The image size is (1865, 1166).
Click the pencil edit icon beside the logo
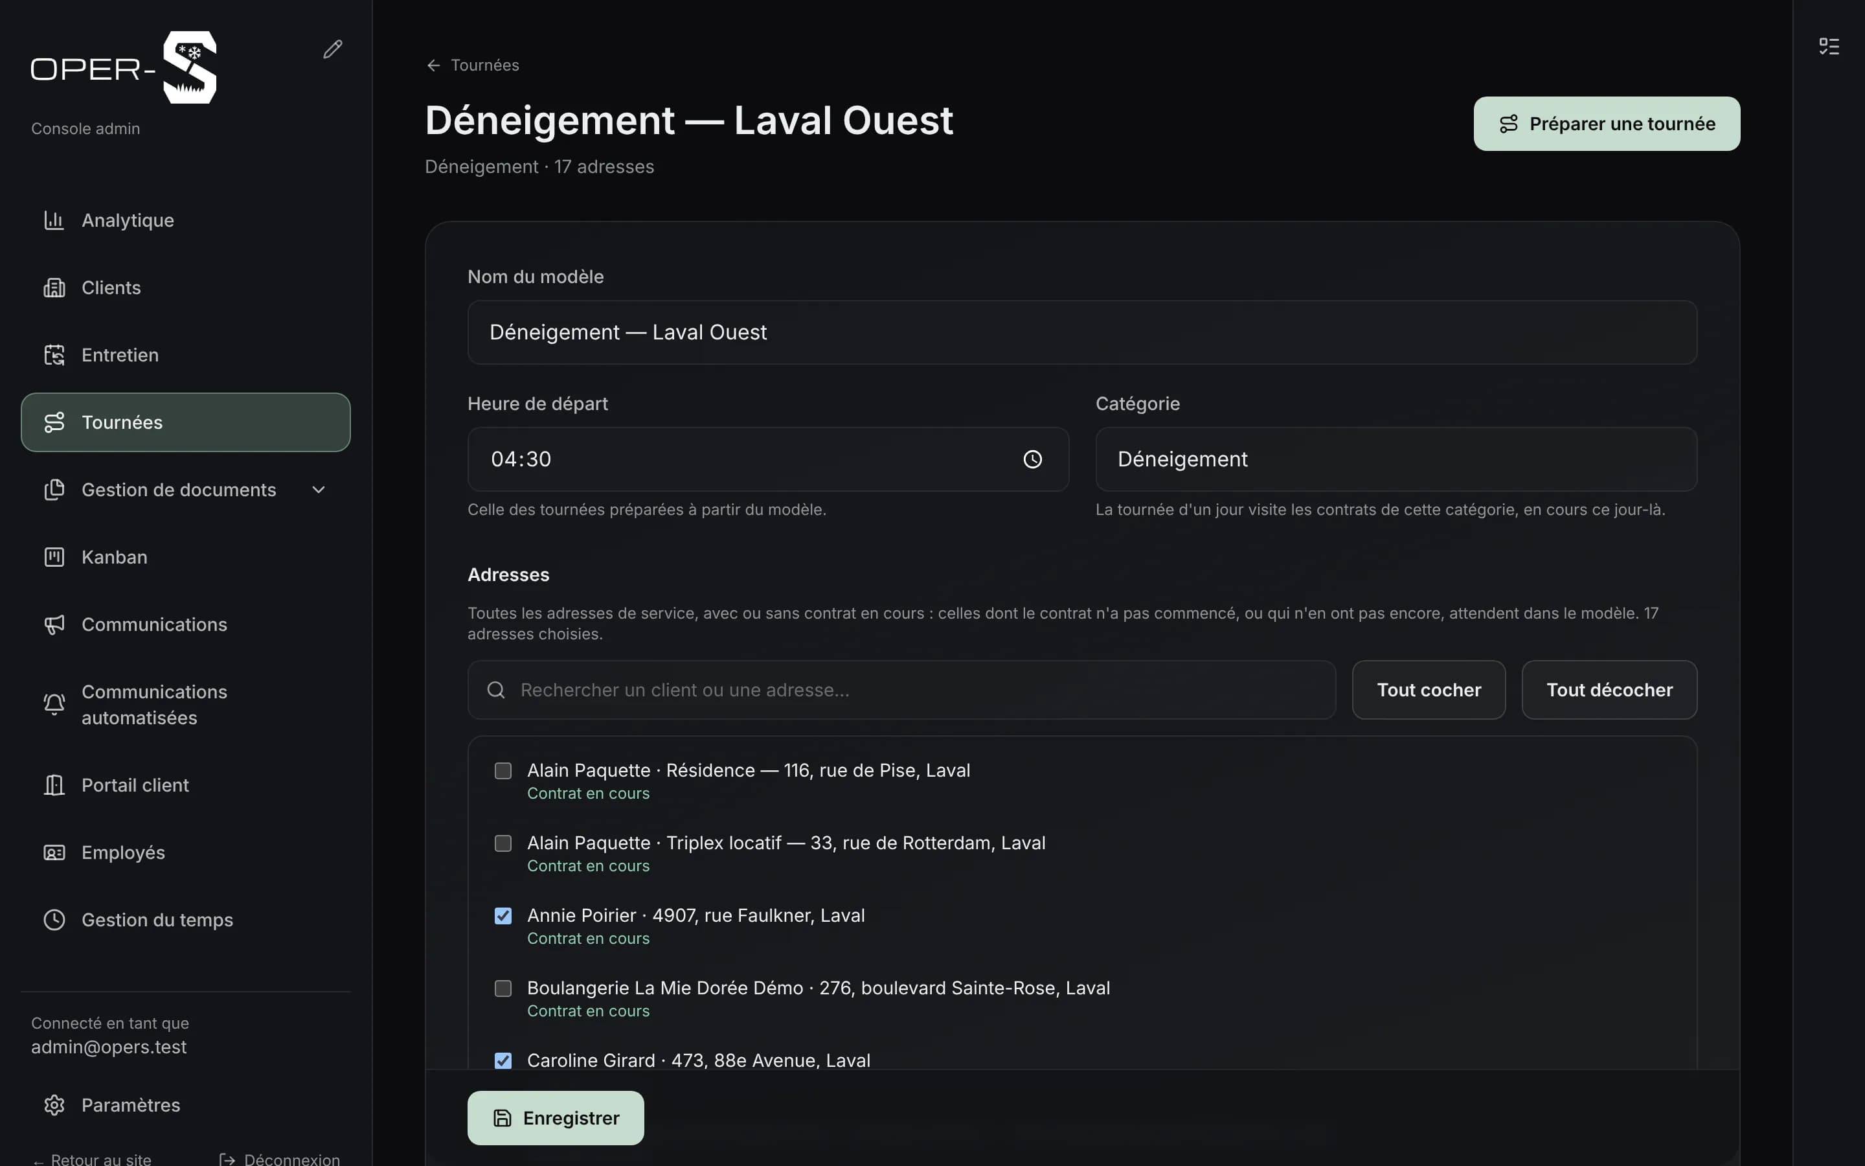[x=332, y=49]
